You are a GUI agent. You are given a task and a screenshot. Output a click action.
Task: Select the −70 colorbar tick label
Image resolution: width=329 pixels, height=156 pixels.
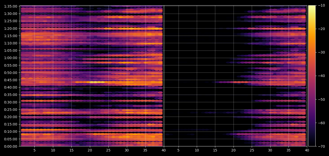tap(321, 146)
